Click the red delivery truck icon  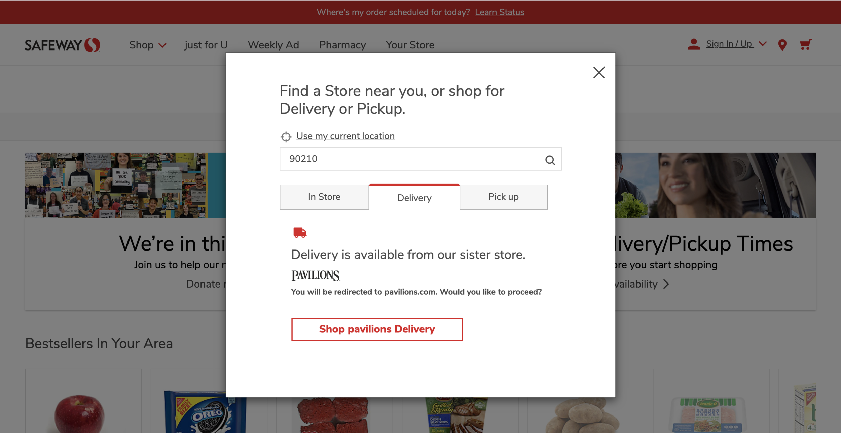click(299, 232)
